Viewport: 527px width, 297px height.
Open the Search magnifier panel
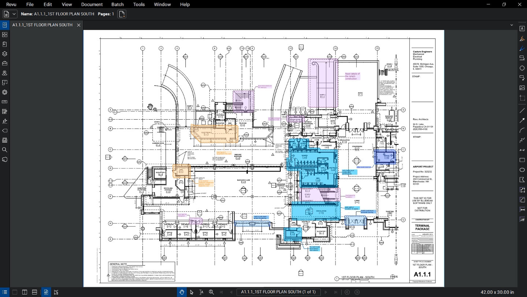5,150
